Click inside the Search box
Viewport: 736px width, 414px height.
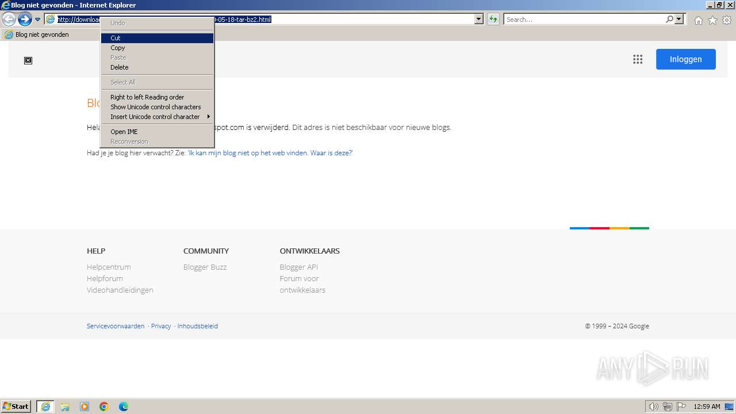[x=584, y=20]
